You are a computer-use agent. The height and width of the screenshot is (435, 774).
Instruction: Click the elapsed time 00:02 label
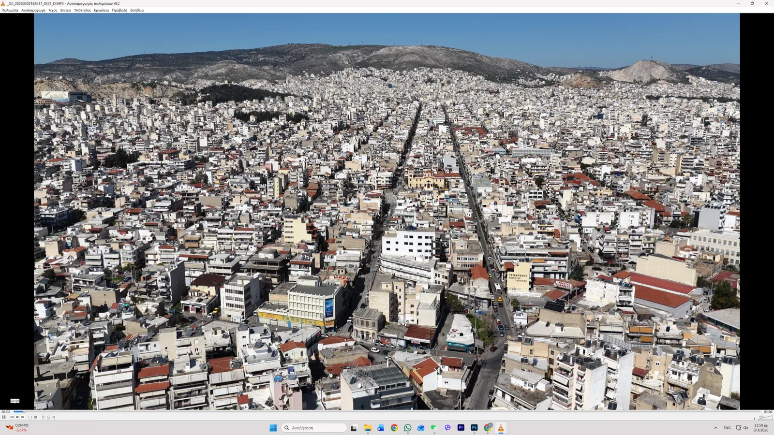(x=6, y=412)
